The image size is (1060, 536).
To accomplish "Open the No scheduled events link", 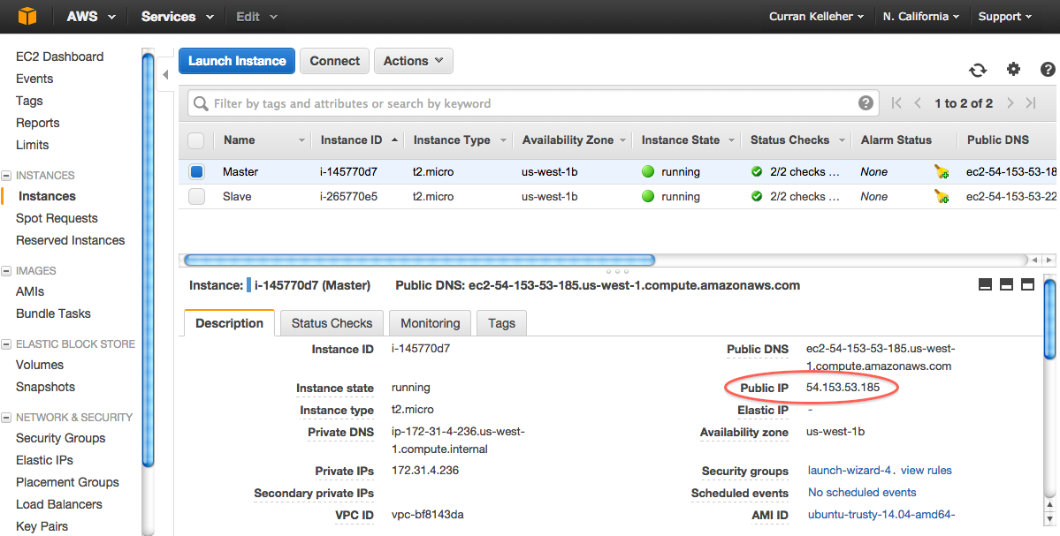I will pos(862,493).
